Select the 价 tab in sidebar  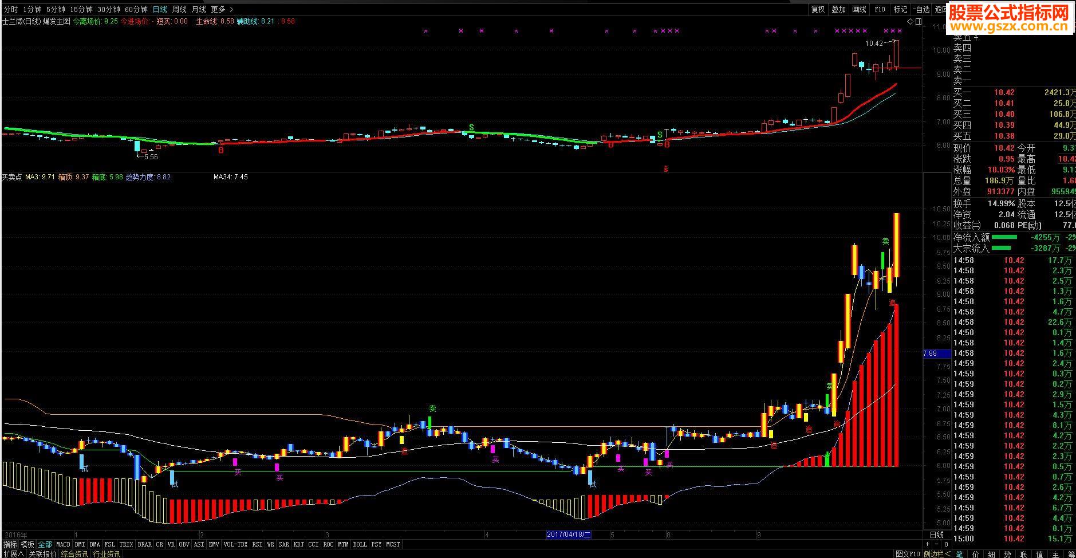[975, 554]
